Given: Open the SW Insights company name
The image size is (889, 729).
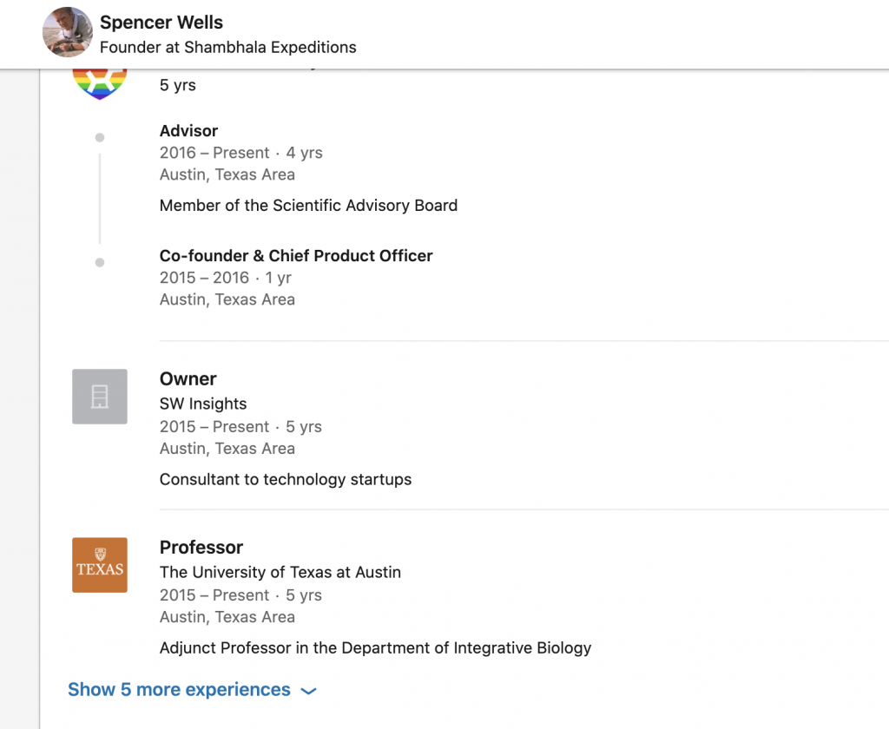Looking at the screenshot, I should pos(203,404).
